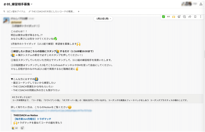
Task: Open 【毎月第2&4月曜日】トラポマッチ link
Action: (32, 119)
